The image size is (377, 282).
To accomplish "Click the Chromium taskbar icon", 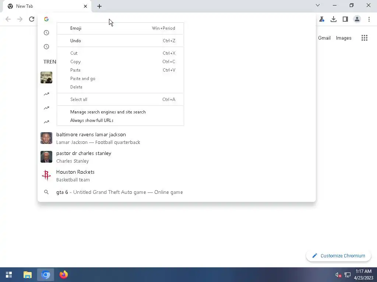I will click(45, 275).
